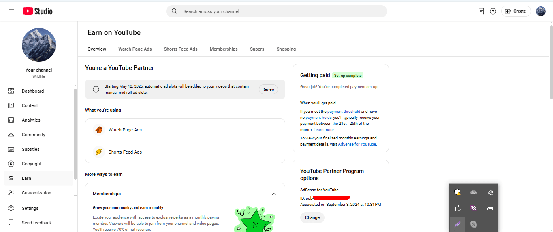
Task: Open the Memberships tab
Action: pyautogui.click(x=224, y=49)
